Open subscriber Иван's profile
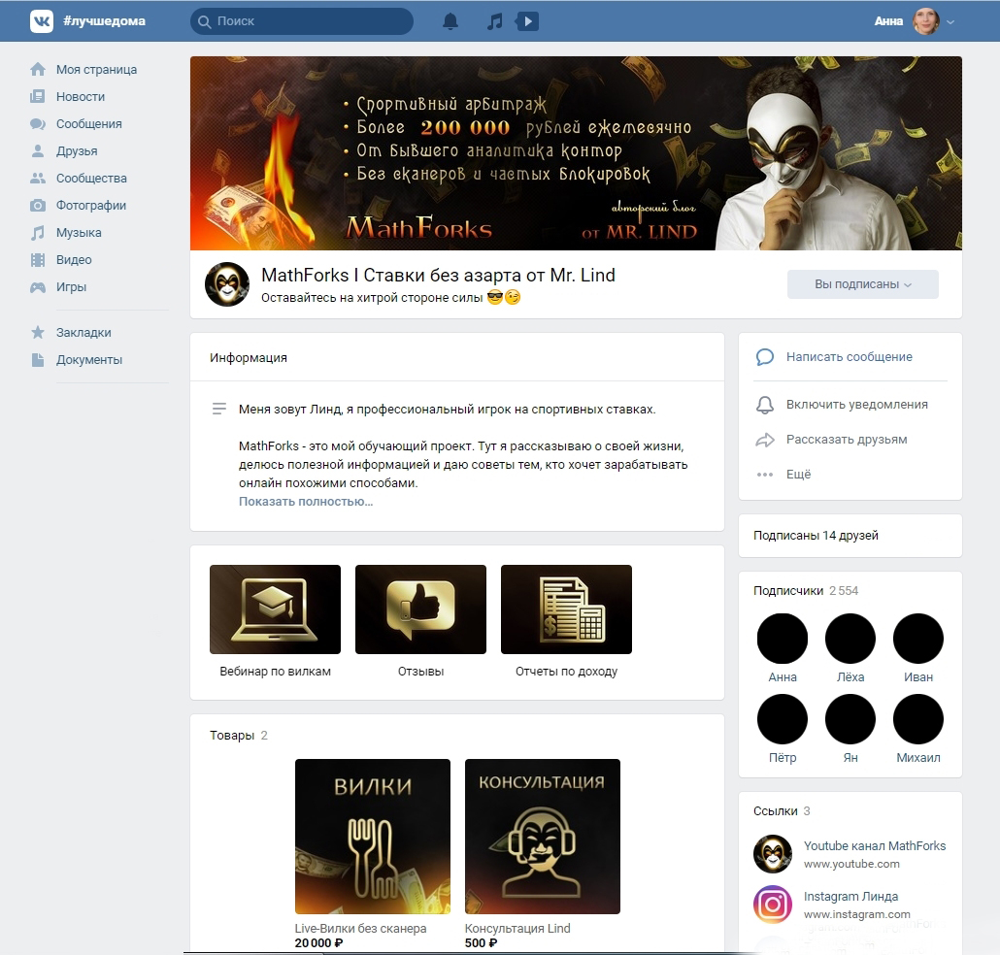This screenshot has width=1000, height=955. [918, 639]
